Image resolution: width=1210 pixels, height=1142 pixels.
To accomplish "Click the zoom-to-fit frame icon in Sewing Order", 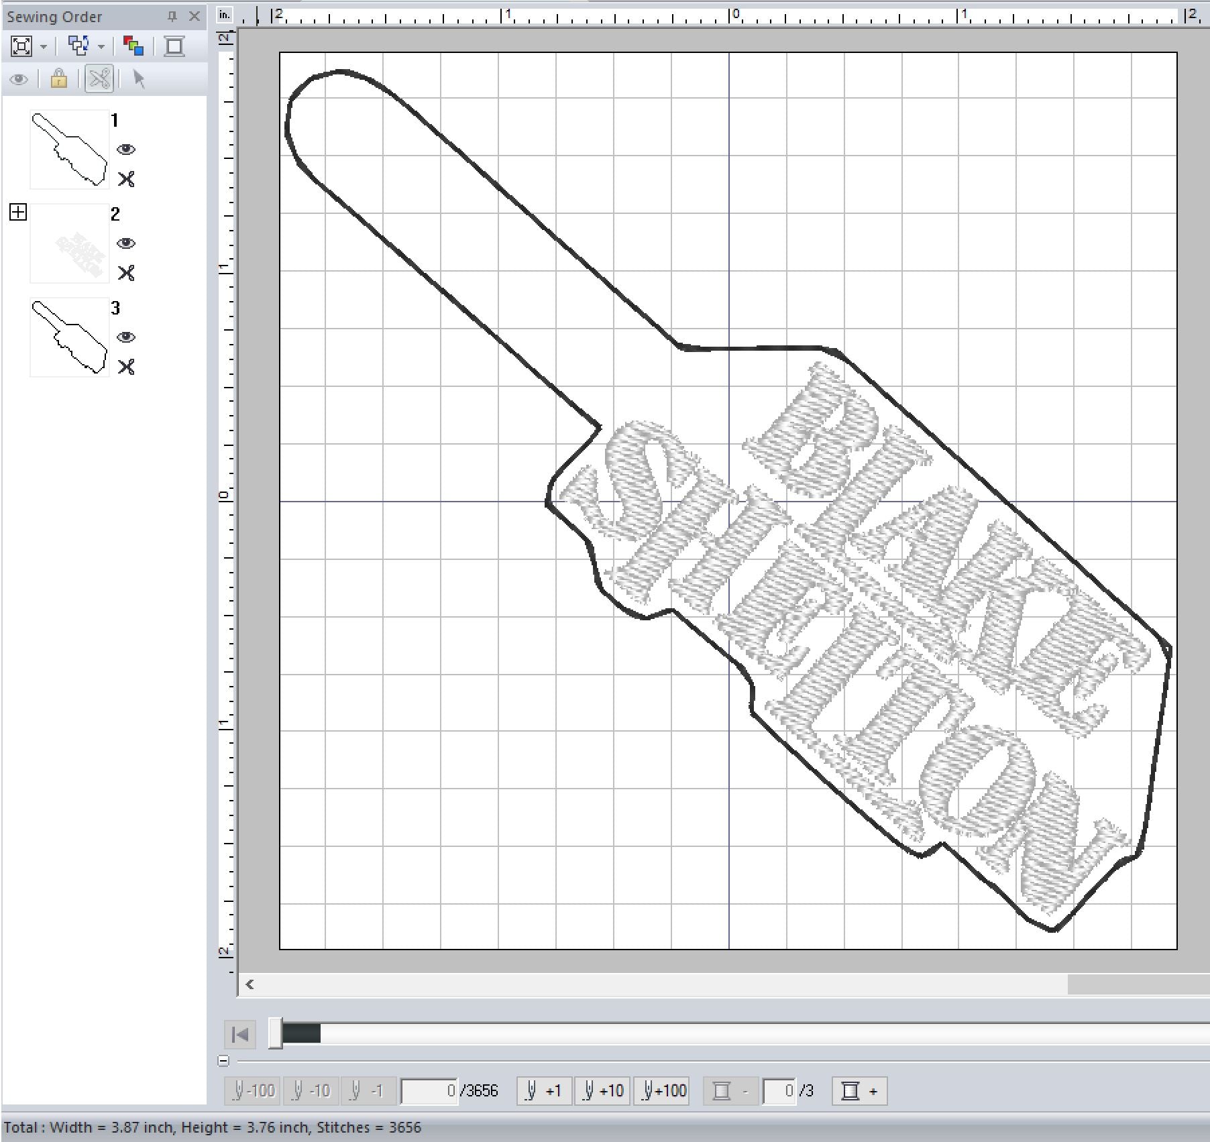I will click(x=21, y=46).
